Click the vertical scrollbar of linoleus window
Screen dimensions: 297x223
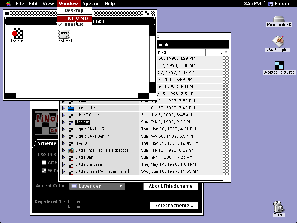(152, 59)
